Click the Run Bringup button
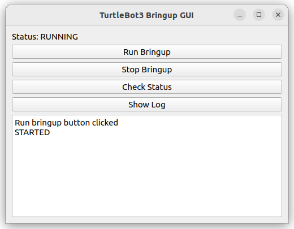 (147, 52)
